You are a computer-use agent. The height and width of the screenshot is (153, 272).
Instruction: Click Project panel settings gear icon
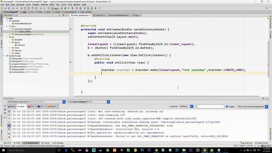pyautogui.click(x=63, y=15)
